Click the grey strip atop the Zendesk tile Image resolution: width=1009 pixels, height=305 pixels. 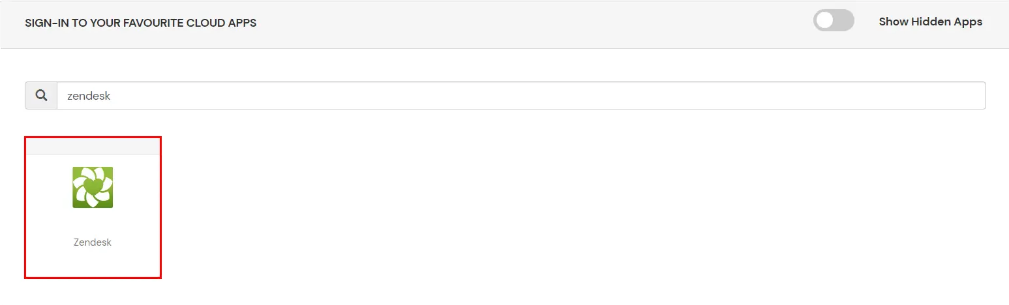click(x=93, y=146)
